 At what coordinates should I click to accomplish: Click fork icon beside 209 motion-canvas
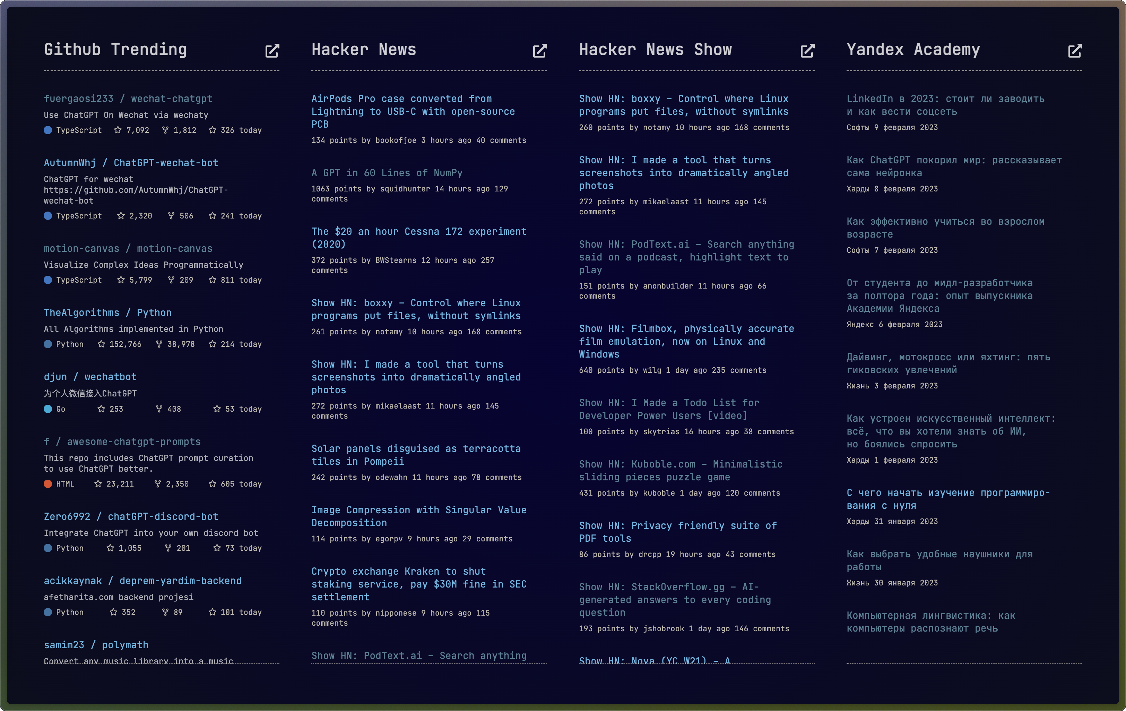(171, 280)
